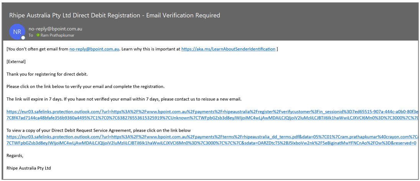The image size is (420, 181).
Task: Click the Rhipe Australia Pty Ltd signature
Action: (29, 168)
